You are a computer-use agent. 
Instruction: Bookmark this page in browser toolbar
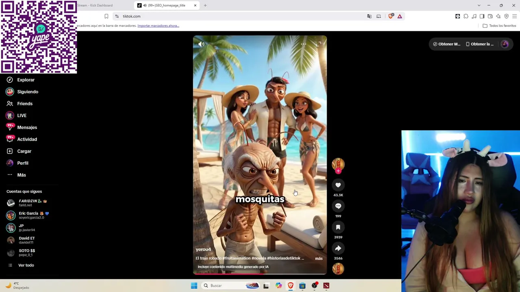[106, 16]
